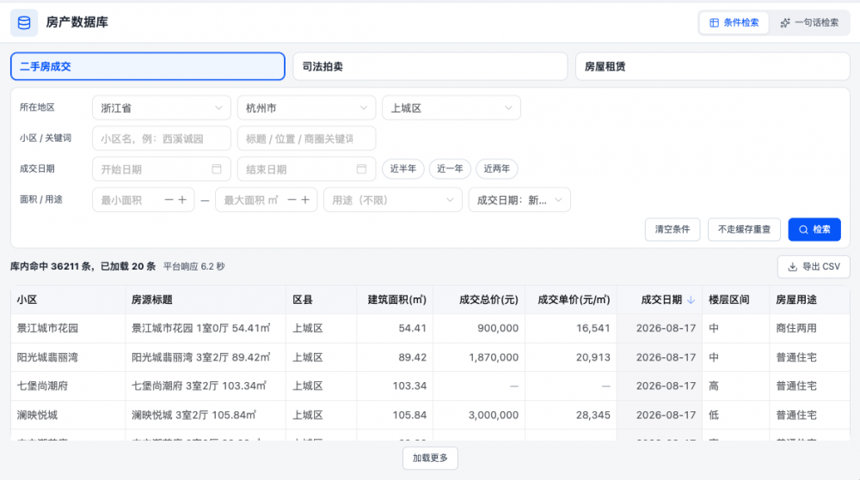
Task: Click title 景江城市花园 1室0厅 54.41㎡
Action: [200, 328]
